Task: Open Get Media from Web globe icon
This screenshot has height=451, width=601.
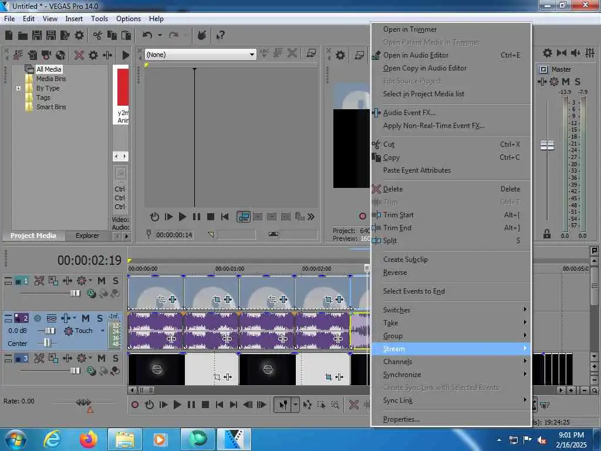Action: point(60,55)
